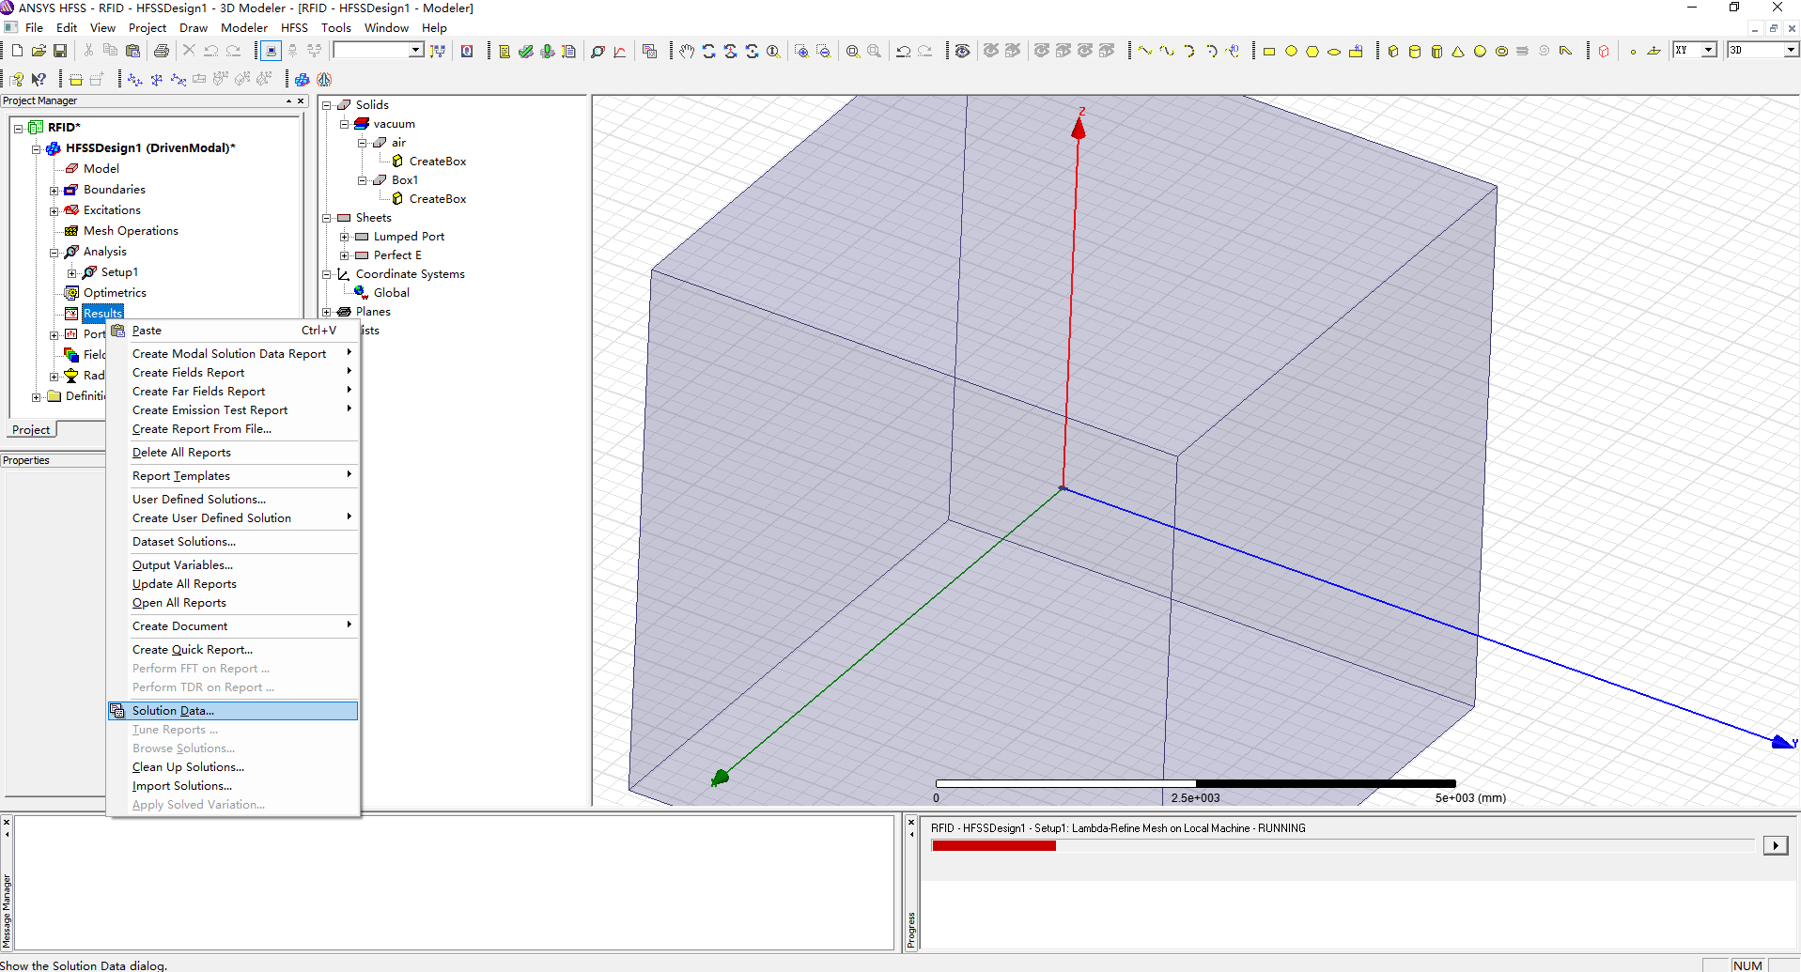The image size is (1801, 972).
Task: Expand the Lumped Port sheet node
Action: pyautogui.click(x=345, y=237)
